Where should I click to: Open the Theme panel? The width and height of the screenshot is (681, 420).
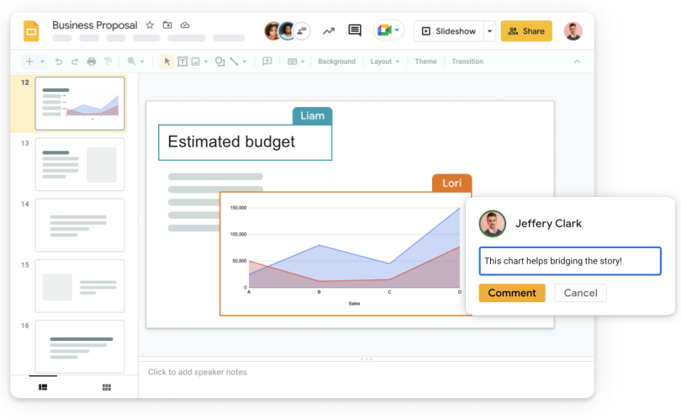pyautogui.click(x=425, y=61)
